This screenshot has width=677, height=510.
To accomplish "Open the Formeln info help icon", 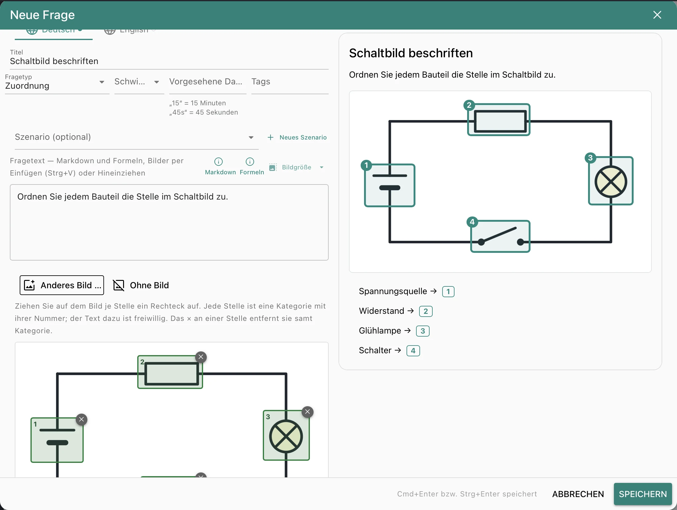I will pyautogui.click(x=250, y=162).
